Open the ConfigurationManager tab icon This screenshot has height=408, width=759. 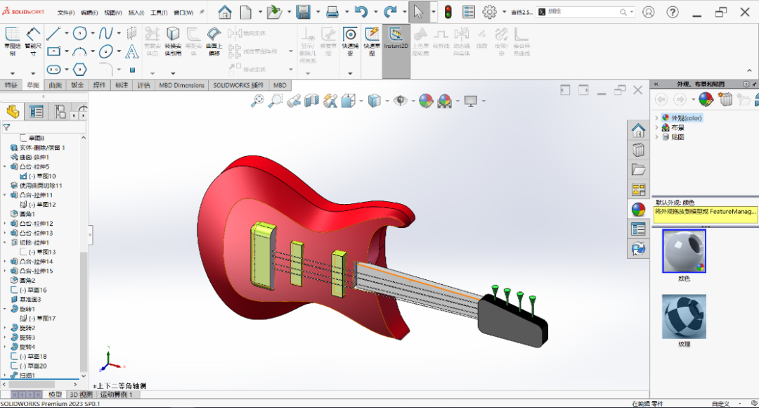60,111
